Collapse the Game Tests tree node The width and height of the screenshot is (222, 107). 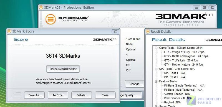click(156, 48)
